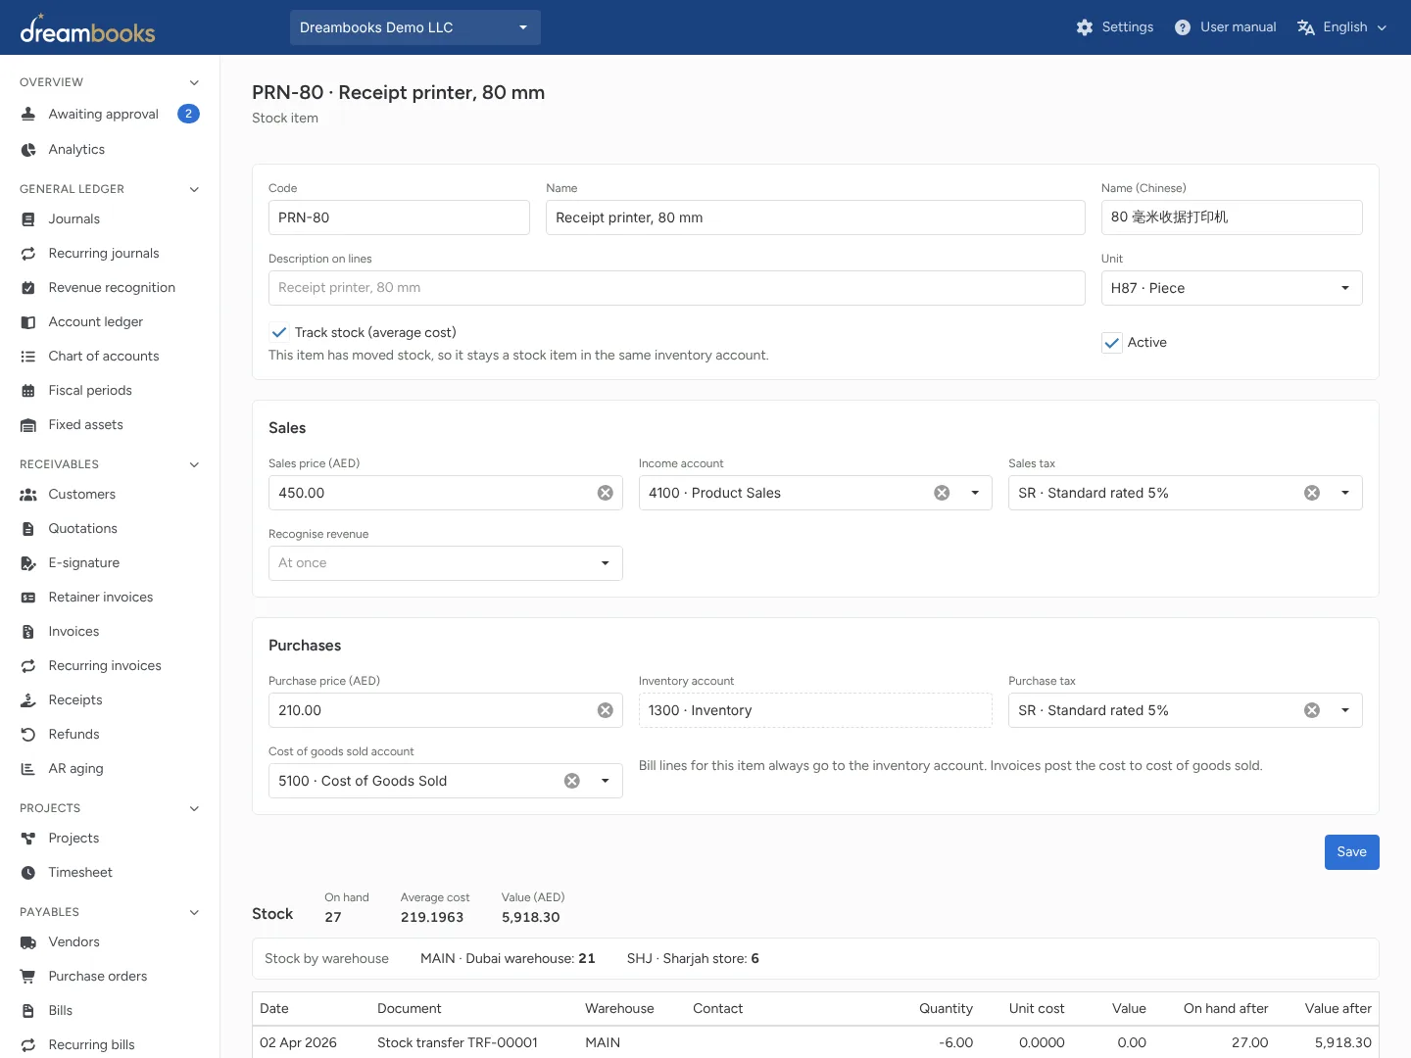Click the Recurring journals loop icon

[28, 254]
